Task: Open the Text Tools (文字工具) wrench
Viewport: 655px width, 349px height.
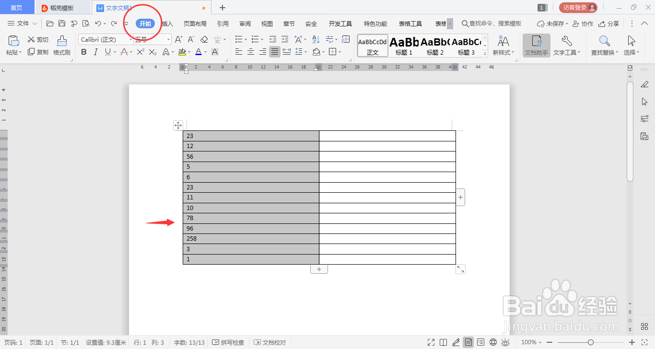Action: coord(566,41)
